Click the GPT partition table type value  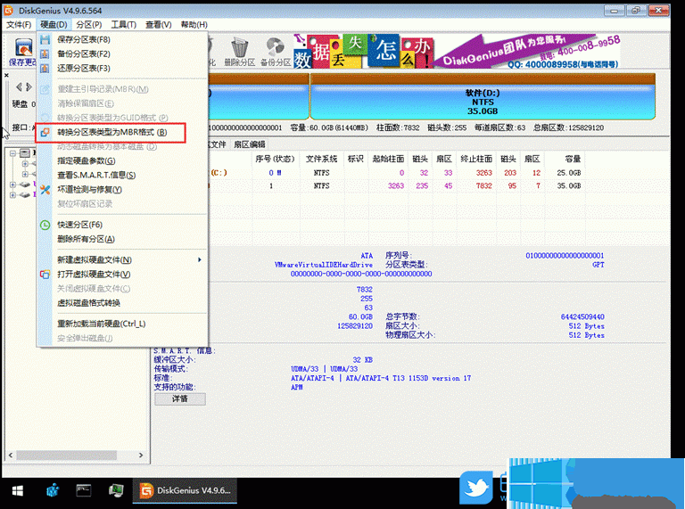coord(598,265)
